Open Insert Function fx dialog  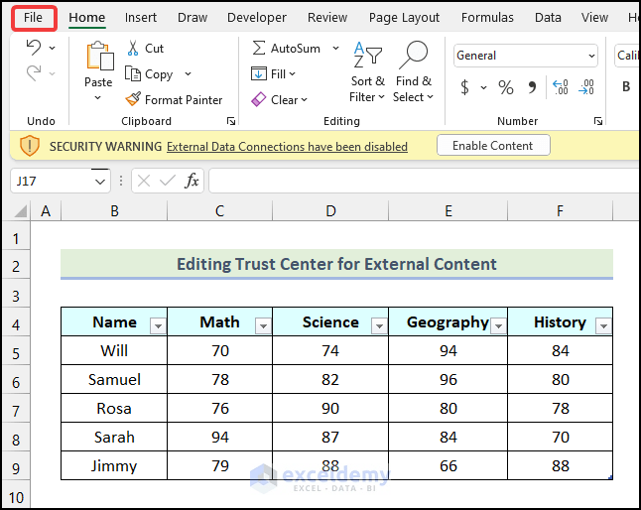(x=192, y=181)
